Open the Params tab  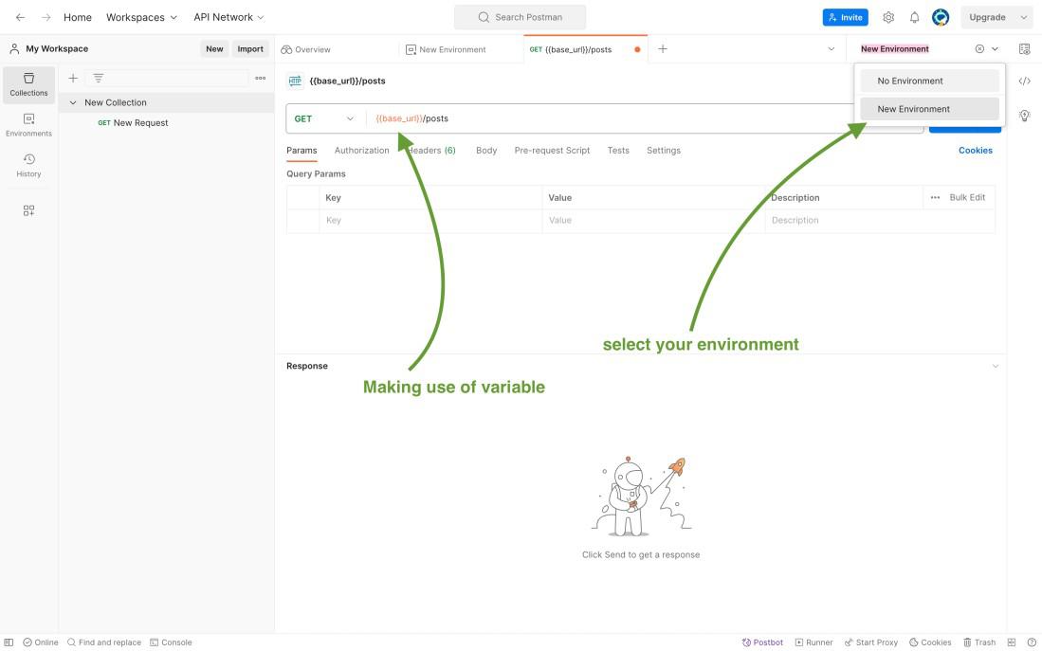[x=302, y=151]
